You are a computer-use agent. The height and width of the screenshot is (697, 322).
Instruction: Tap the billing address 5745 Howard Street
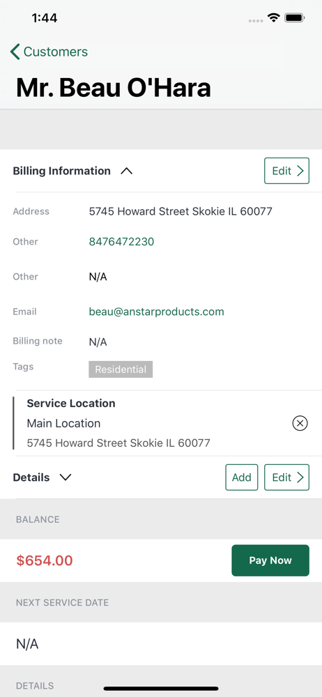pos(181,212)
